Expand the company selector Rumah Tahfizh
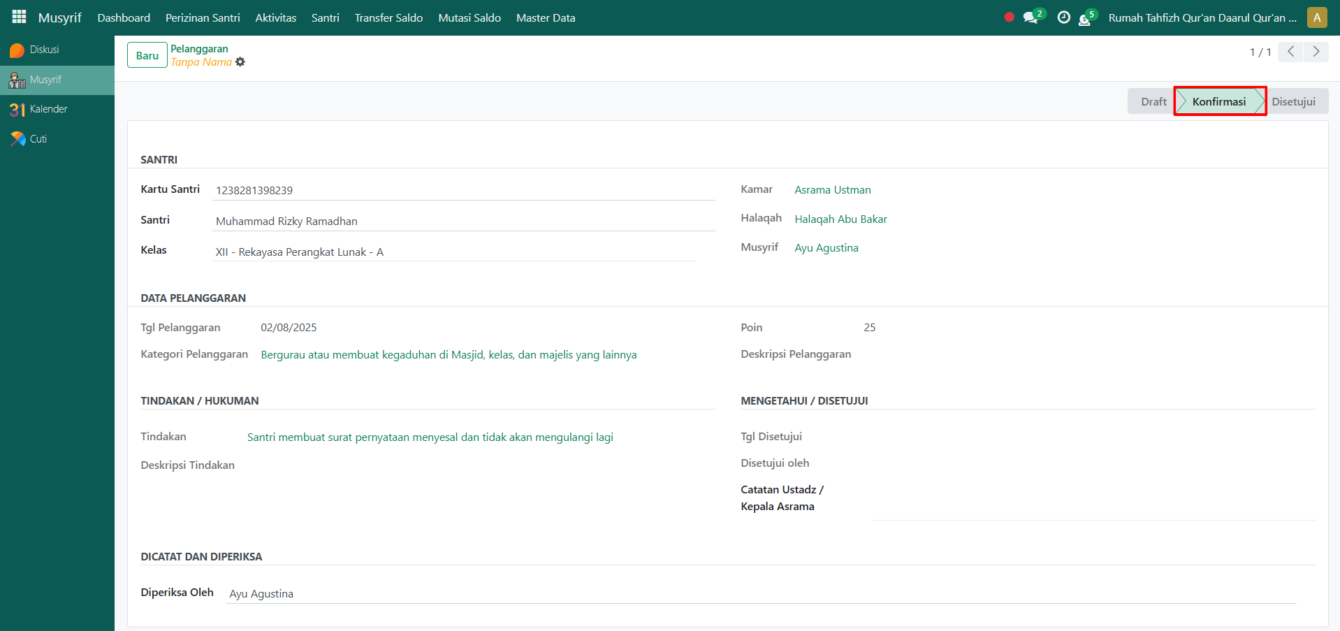1340x631 pixels. [1202, 17]
